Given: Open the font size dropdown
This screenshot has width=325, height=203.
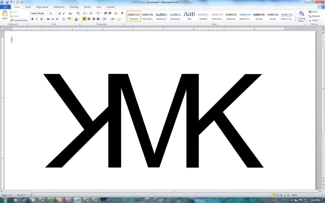Looking at the screenshot, I should click(56, 13).
